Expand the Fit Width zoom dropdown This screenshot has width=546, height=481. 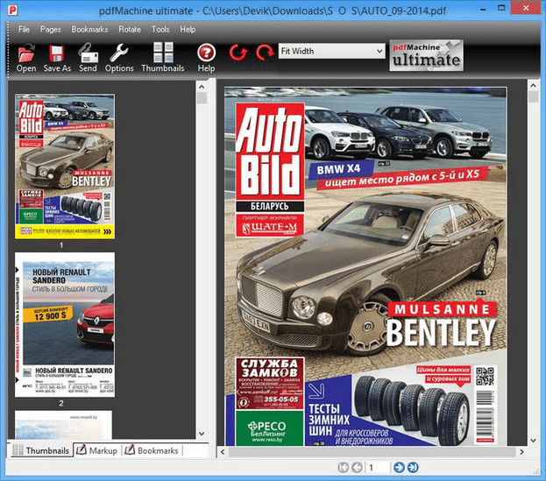click(379, 51)
